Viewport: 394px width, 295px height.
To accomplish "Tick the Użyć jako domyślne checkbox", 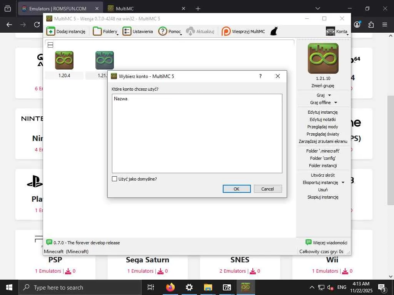I will click(114, 179).
